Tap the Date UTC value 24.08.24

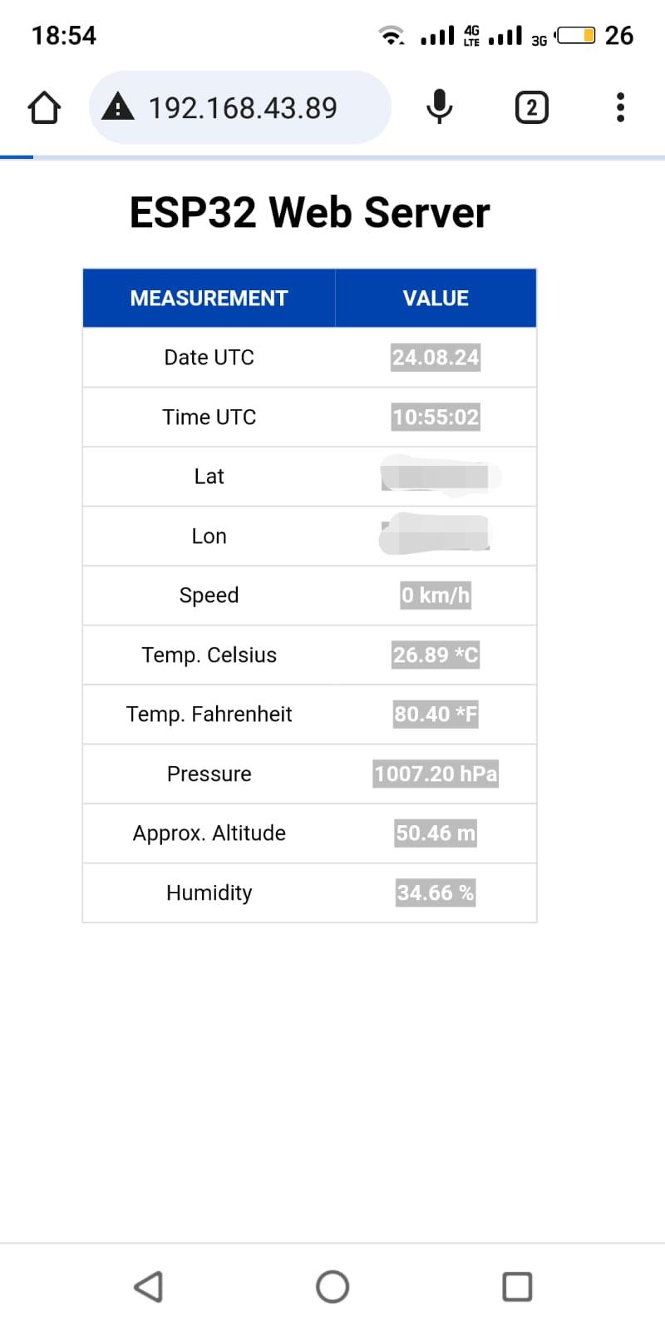436,357
